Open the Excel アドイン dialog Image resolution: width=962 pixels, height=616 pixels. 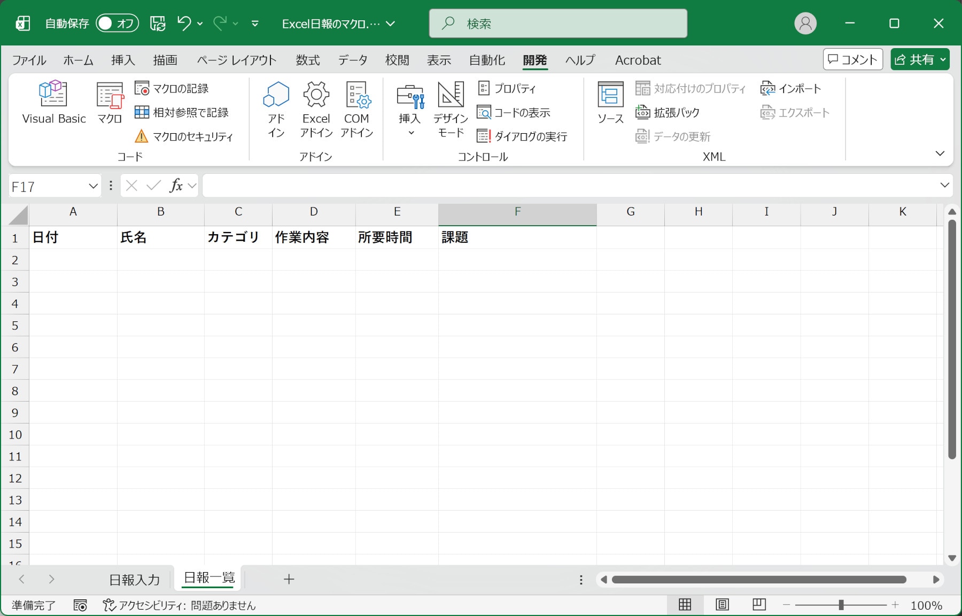[x=316, y=109]
